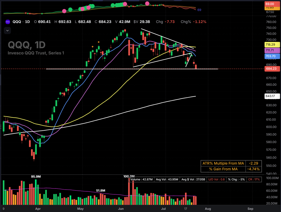Click the white 643.17 moving average label
The image size is (281, 212).
272,96
